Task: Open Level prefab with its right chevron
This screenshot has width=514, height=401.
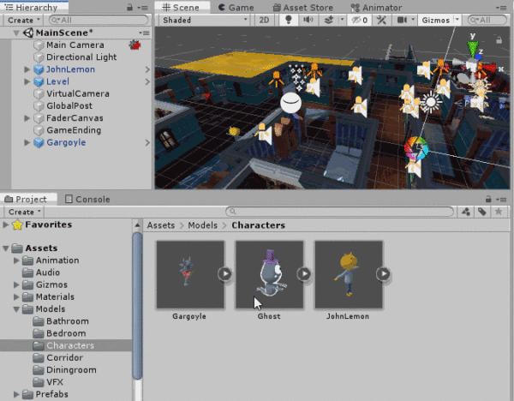Action: point(147,81)
